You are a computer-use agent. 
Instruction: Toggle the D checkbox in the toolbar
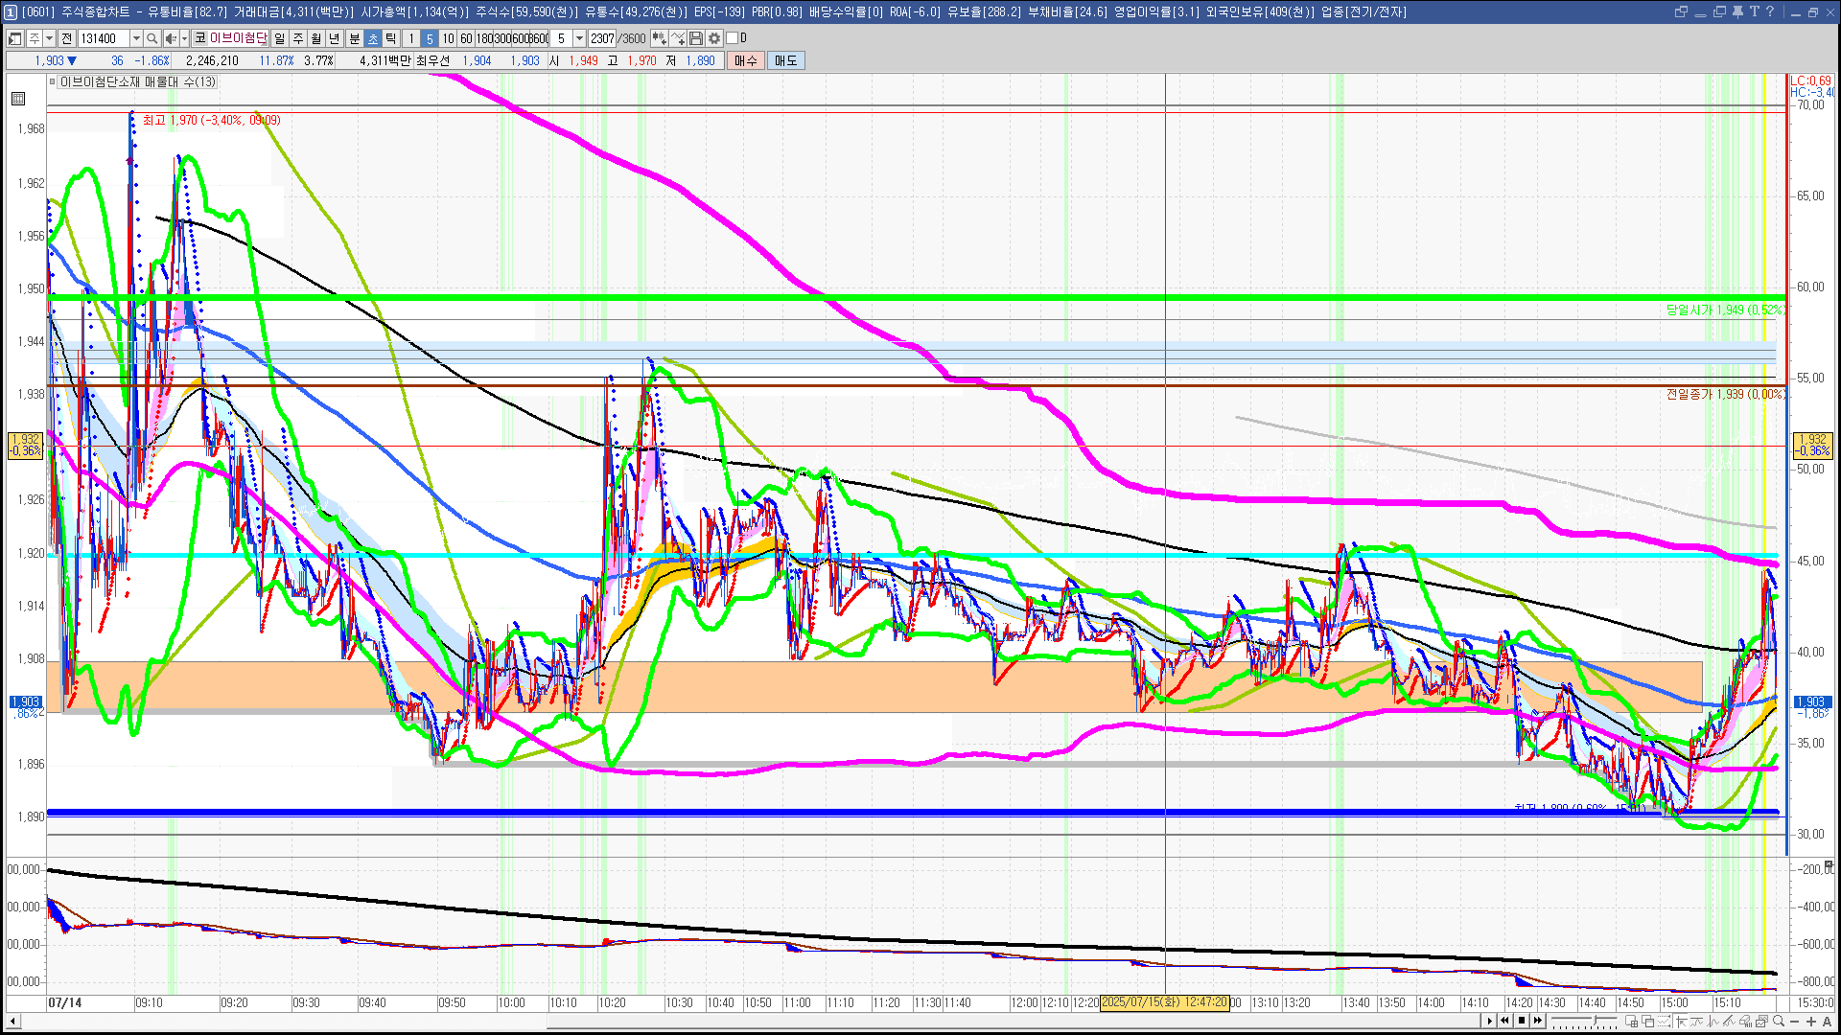point(733,38)
